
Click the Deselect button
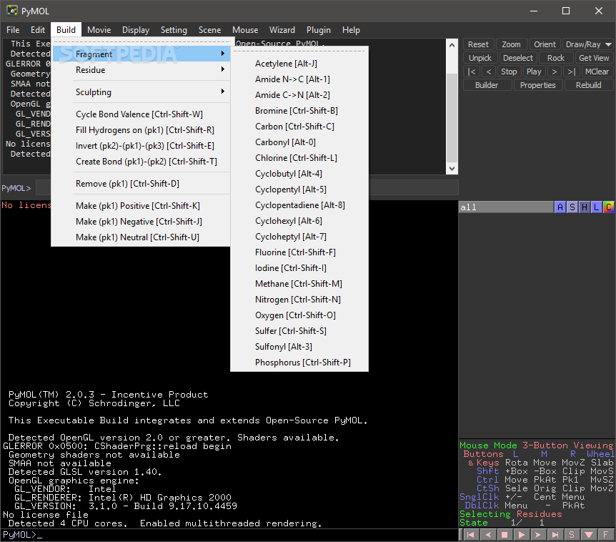518,58
